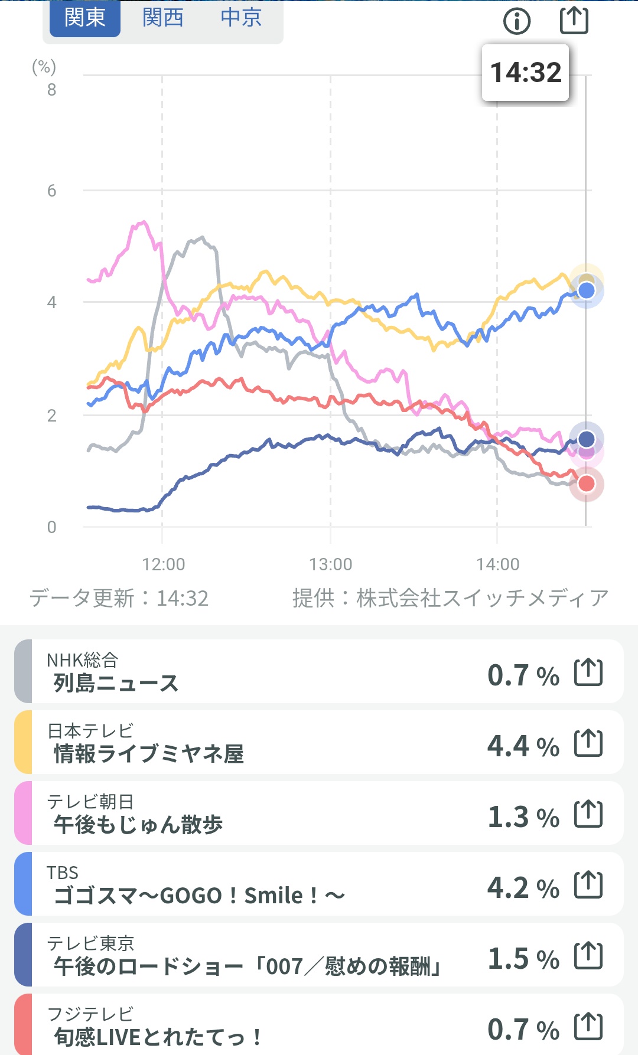
Task: Share the NHK総合 列島ニュース rating
Action: point(588,672)
